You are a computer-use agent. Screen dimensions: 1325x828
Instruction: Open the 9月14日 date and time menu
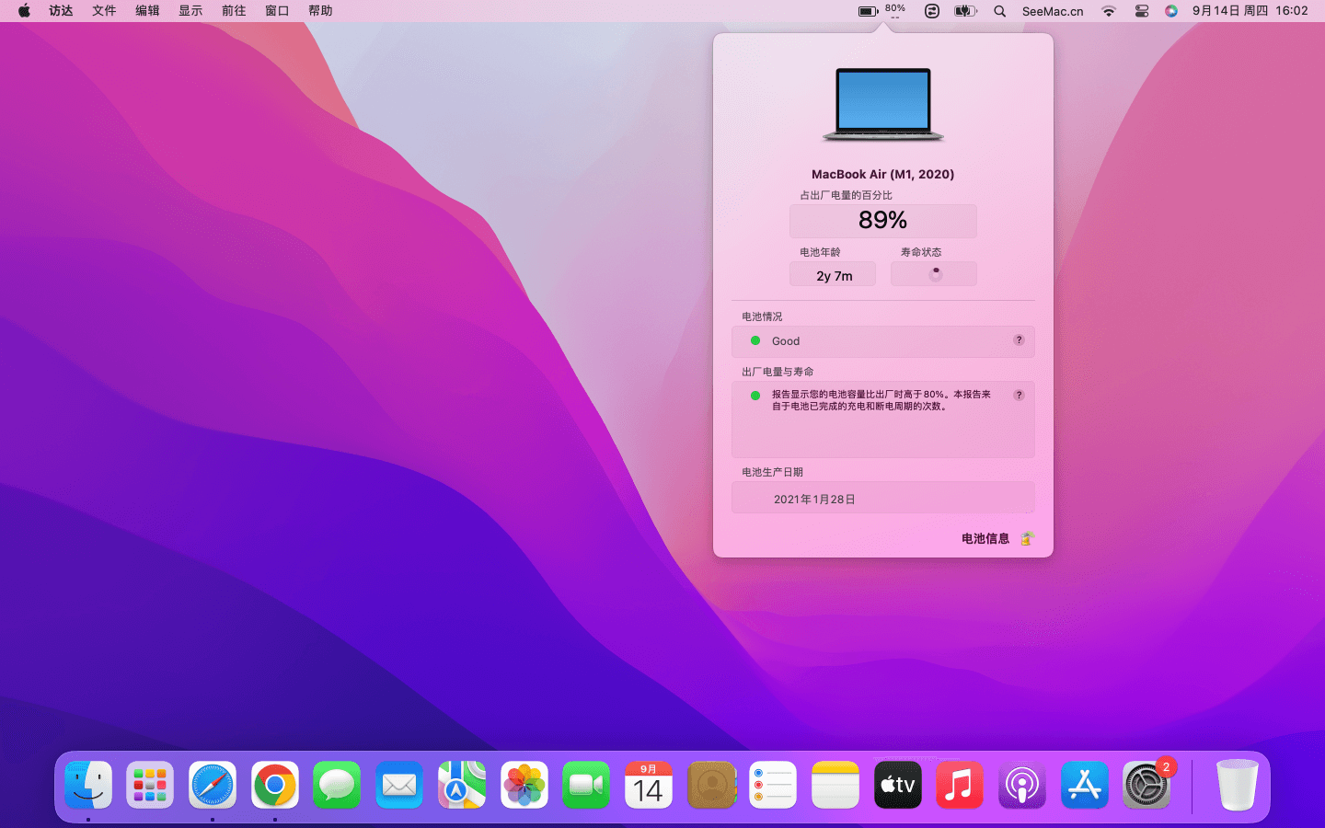point(1250,11)
